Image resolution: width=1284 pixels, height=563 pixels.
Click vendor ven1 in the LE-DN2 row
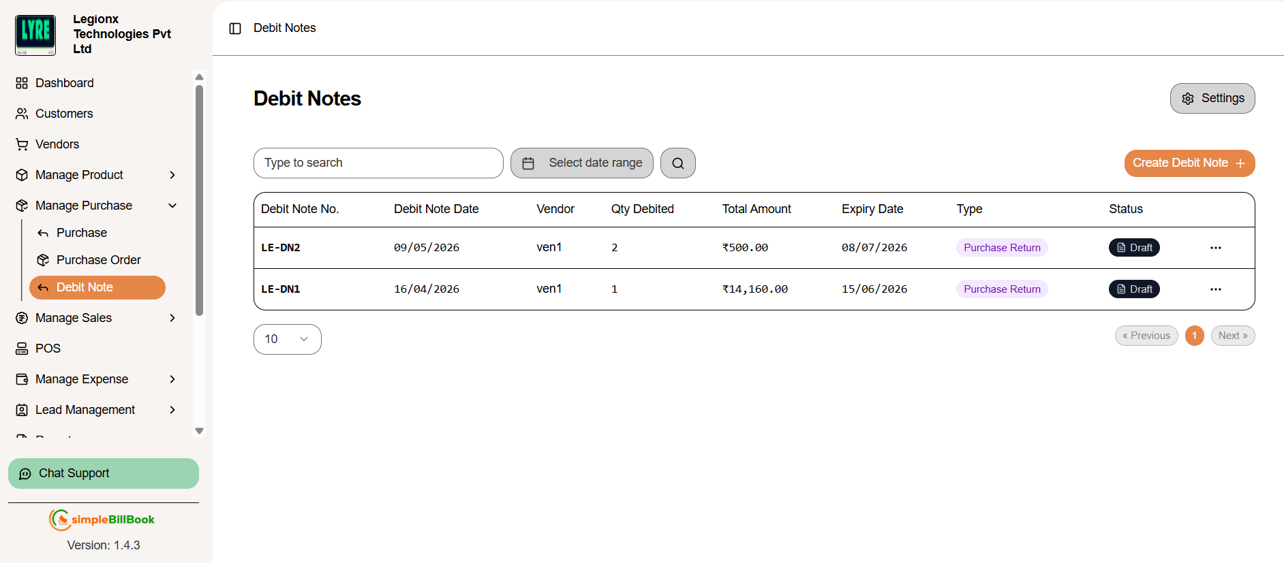pyautogui.click(x=549, y=248)
